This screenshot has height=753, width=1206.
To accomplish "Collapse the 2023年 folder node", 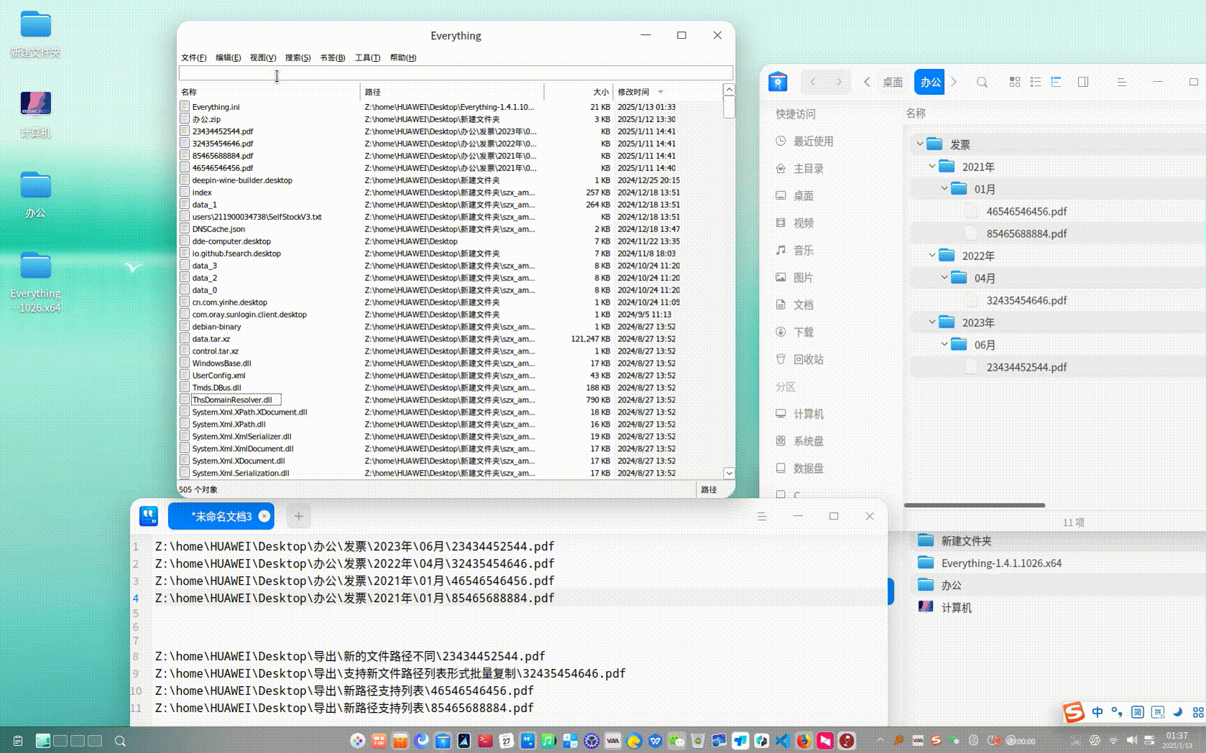I will (931, 322).
